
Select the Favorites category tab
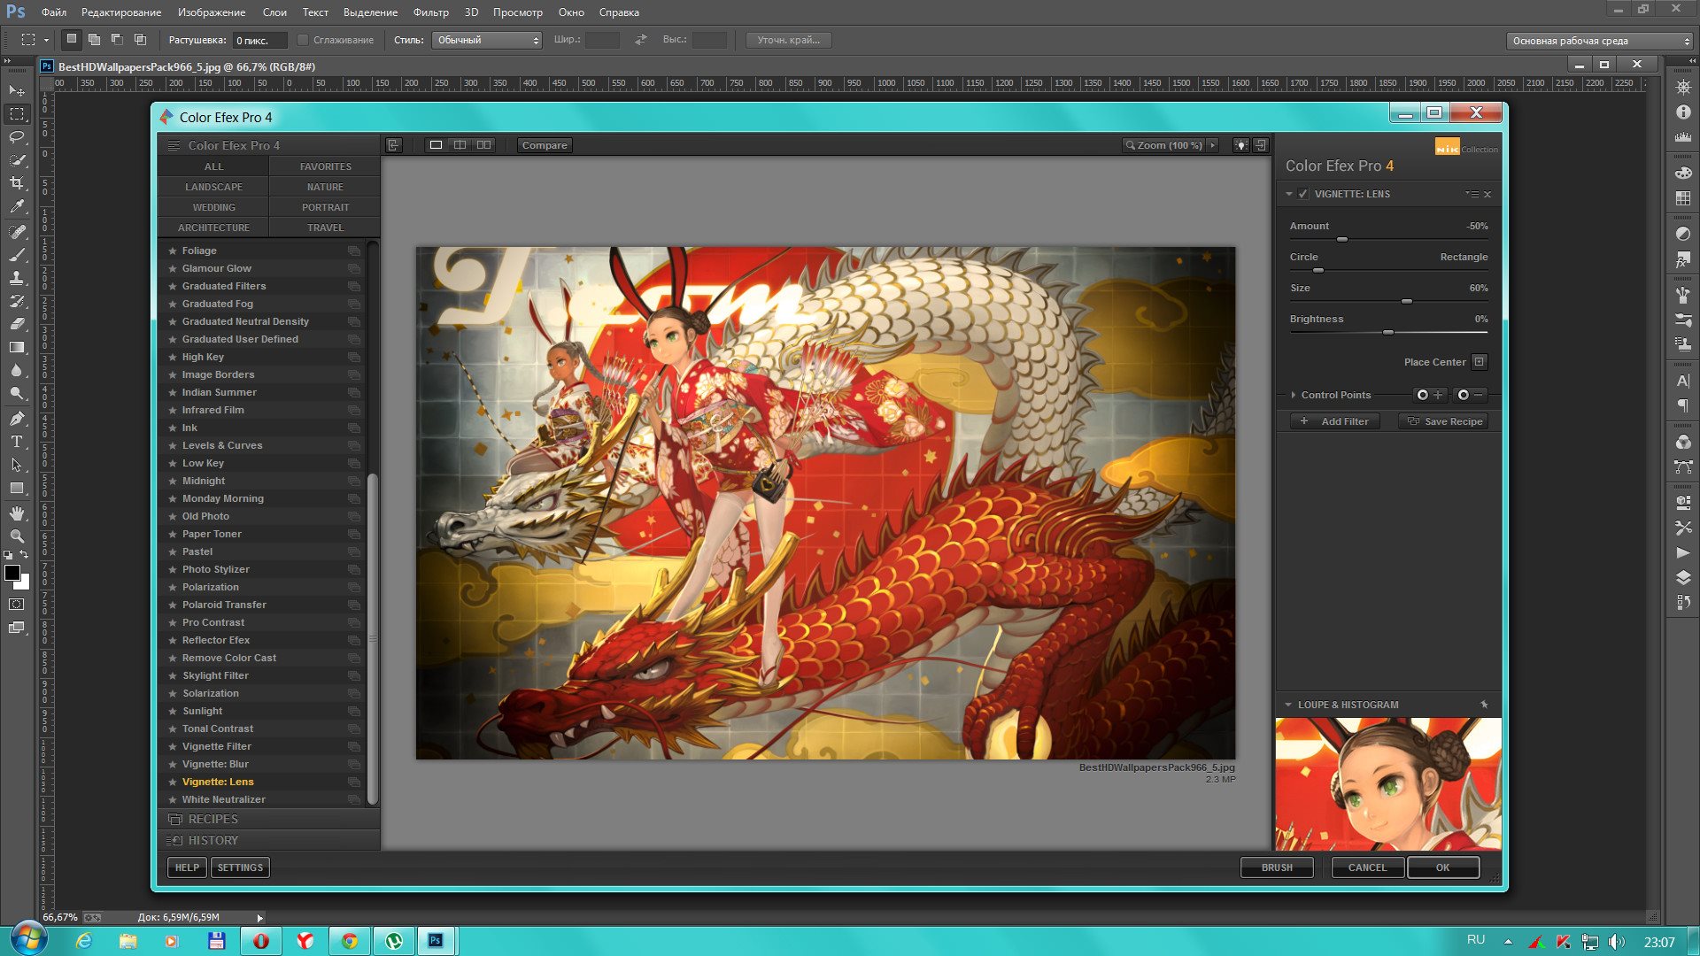[325, 166]
